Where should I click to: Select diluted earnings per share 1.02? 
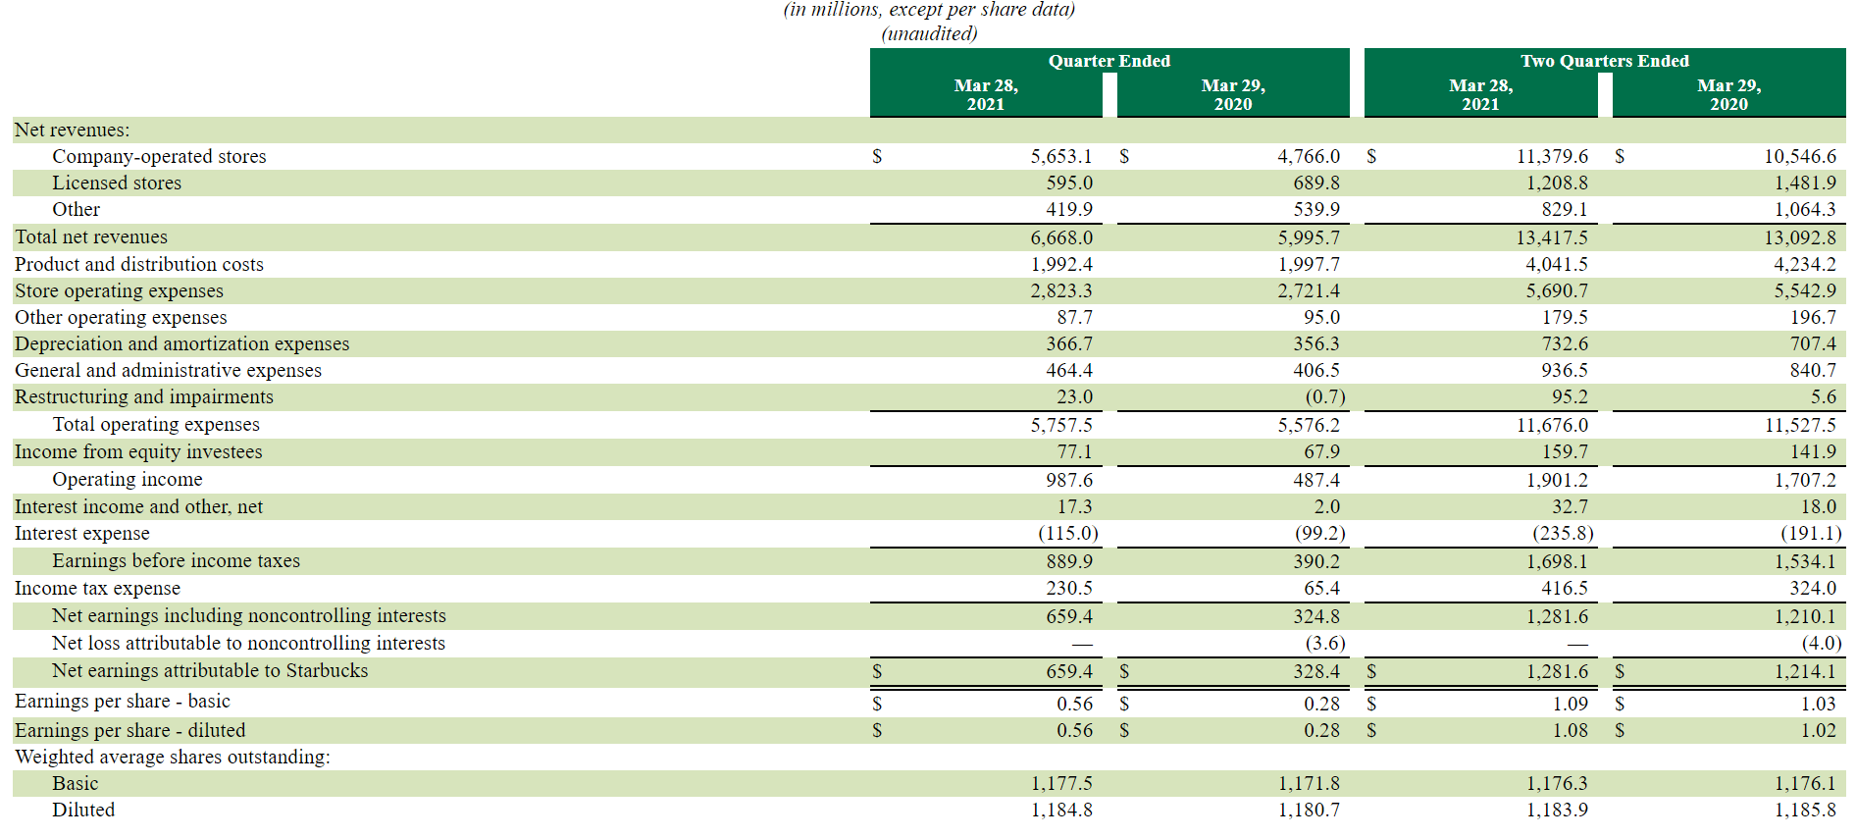point(1819,730)
